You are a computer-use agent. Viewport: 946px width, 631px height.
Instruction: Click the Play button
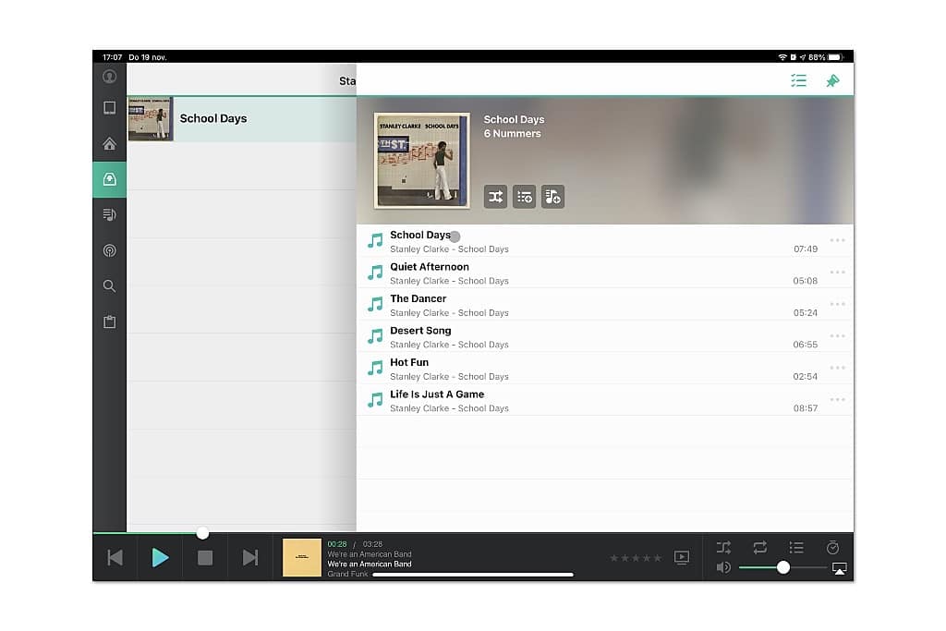click(160, 557)
